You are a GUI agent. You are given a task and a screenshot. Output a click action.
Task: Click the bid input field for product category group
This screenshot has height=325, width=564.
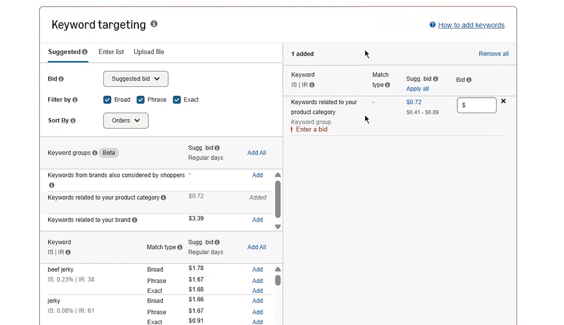tap(477, 105)
